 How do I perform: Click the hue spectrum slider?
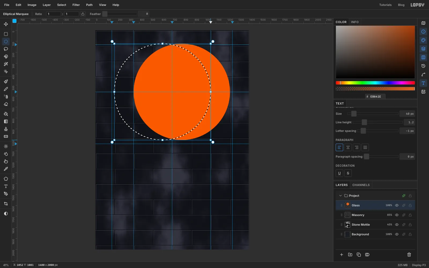[x=375, y=83]
